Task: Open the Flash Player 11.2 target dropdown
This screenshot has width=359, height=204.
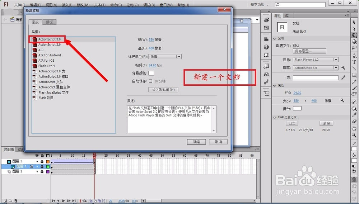Action: click(315, 60)
